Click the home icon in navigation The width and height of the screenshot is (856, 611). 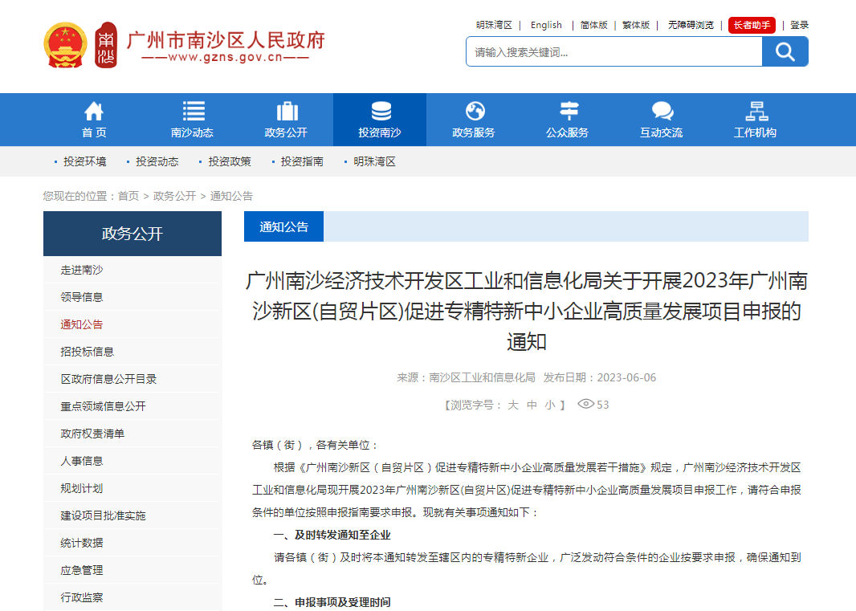94,111
